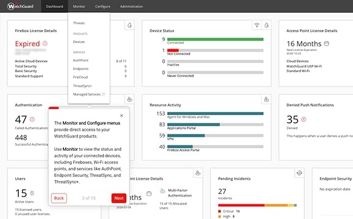The width and height of the screenshot is (353, 219).
Task: Click the Inactive devices bar
Action: pyautogui.click(x=215, y=61)
